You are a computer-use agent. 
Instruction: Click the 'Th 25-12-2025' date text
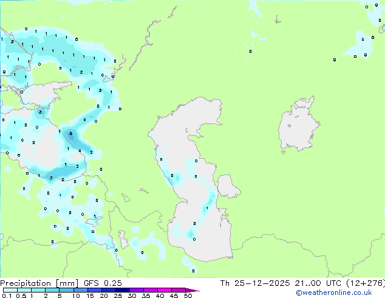pyautogui.click(x=255, y=283)
